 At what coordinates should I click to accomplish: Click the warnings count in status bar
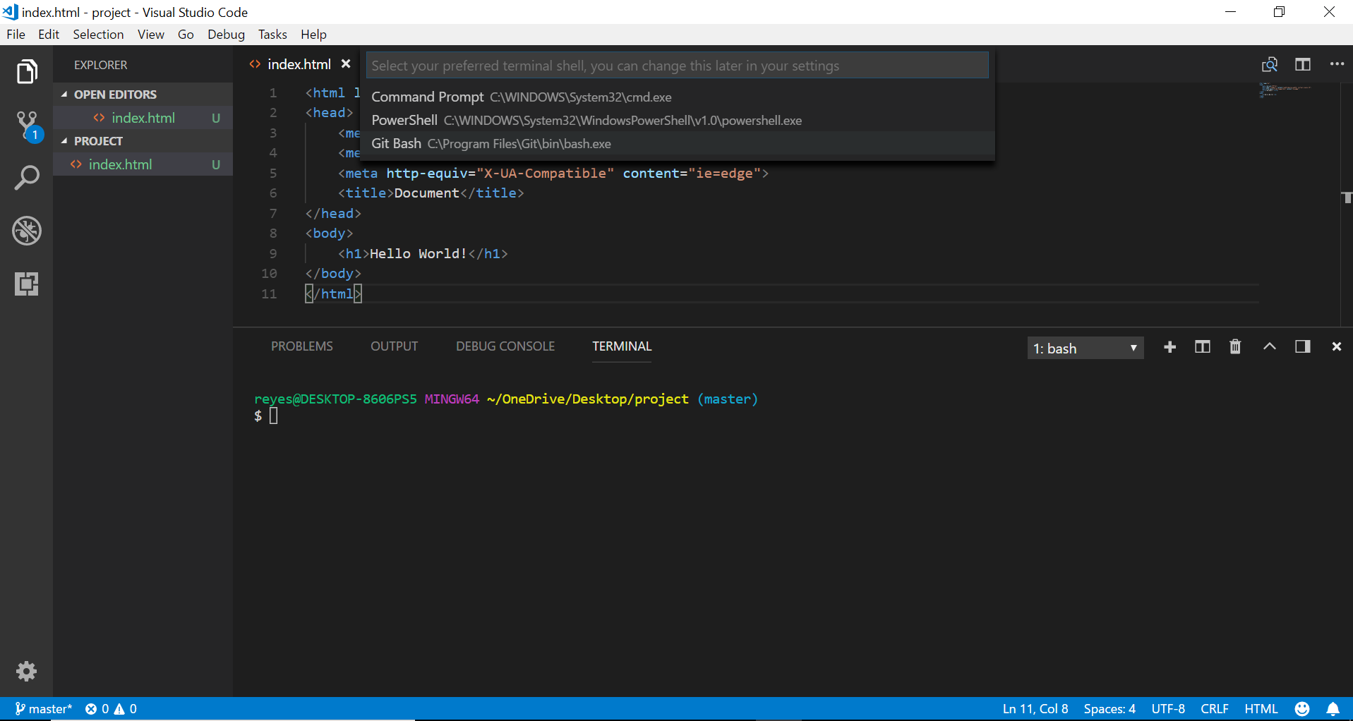[x=126, y=709]
